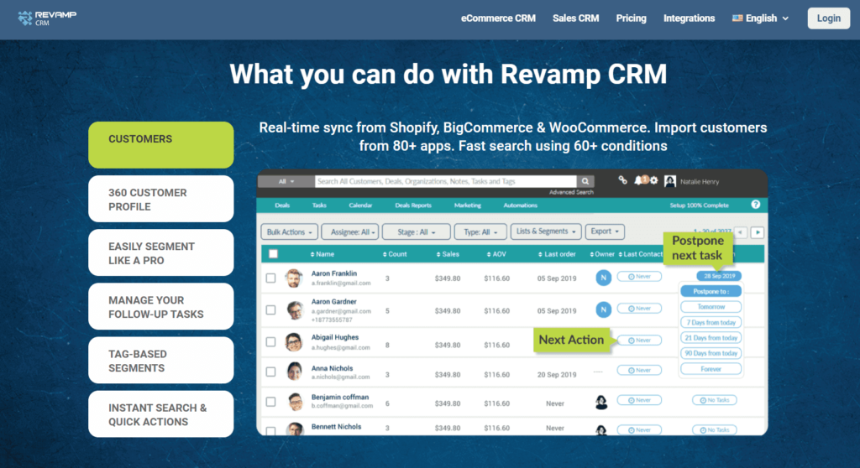Open the Pricing page link
This screenshot has height=468, width=860.
[x=631, y=18]
